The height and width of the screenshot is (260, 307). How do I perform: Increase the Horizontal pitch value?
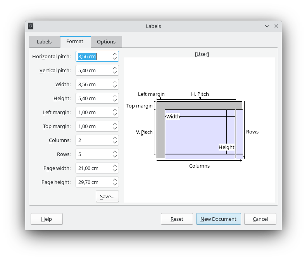tap(115, 54)
